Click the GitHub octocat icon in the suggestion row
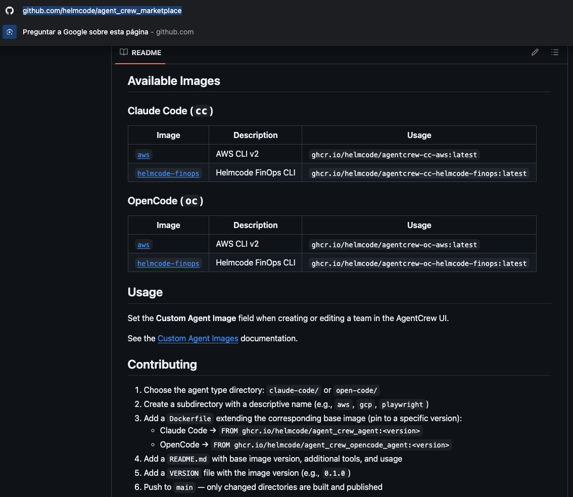This screenshot has height=497, width=573. tap(10, 11)
